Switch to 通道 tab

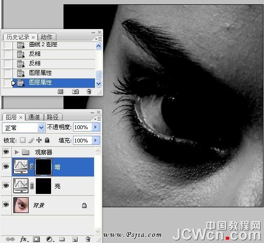point(34,117)
